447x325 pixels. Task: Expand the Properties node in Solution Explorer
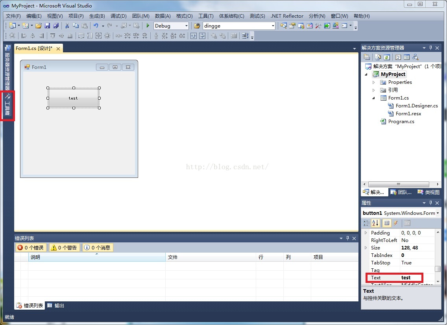click(x=374, y=82)
